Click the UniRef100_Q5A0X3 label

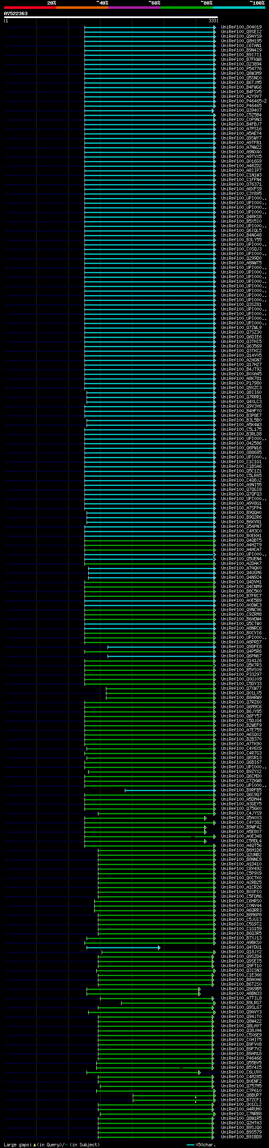click(241, 818)
